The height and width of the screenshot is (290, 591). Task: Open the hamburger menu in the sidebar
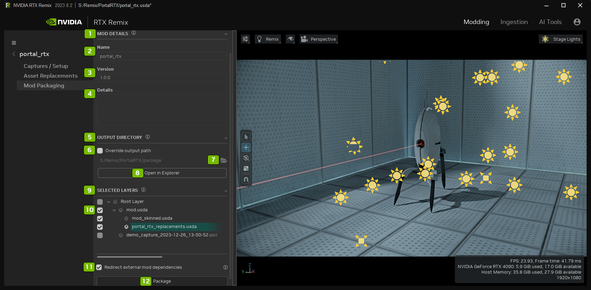point(14,43)
